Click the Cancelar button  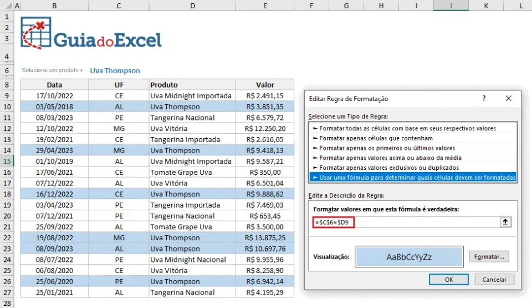[x=494, y=280]
